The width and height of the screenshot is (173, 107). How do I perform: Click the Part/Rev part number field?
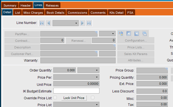pos(69,34)
